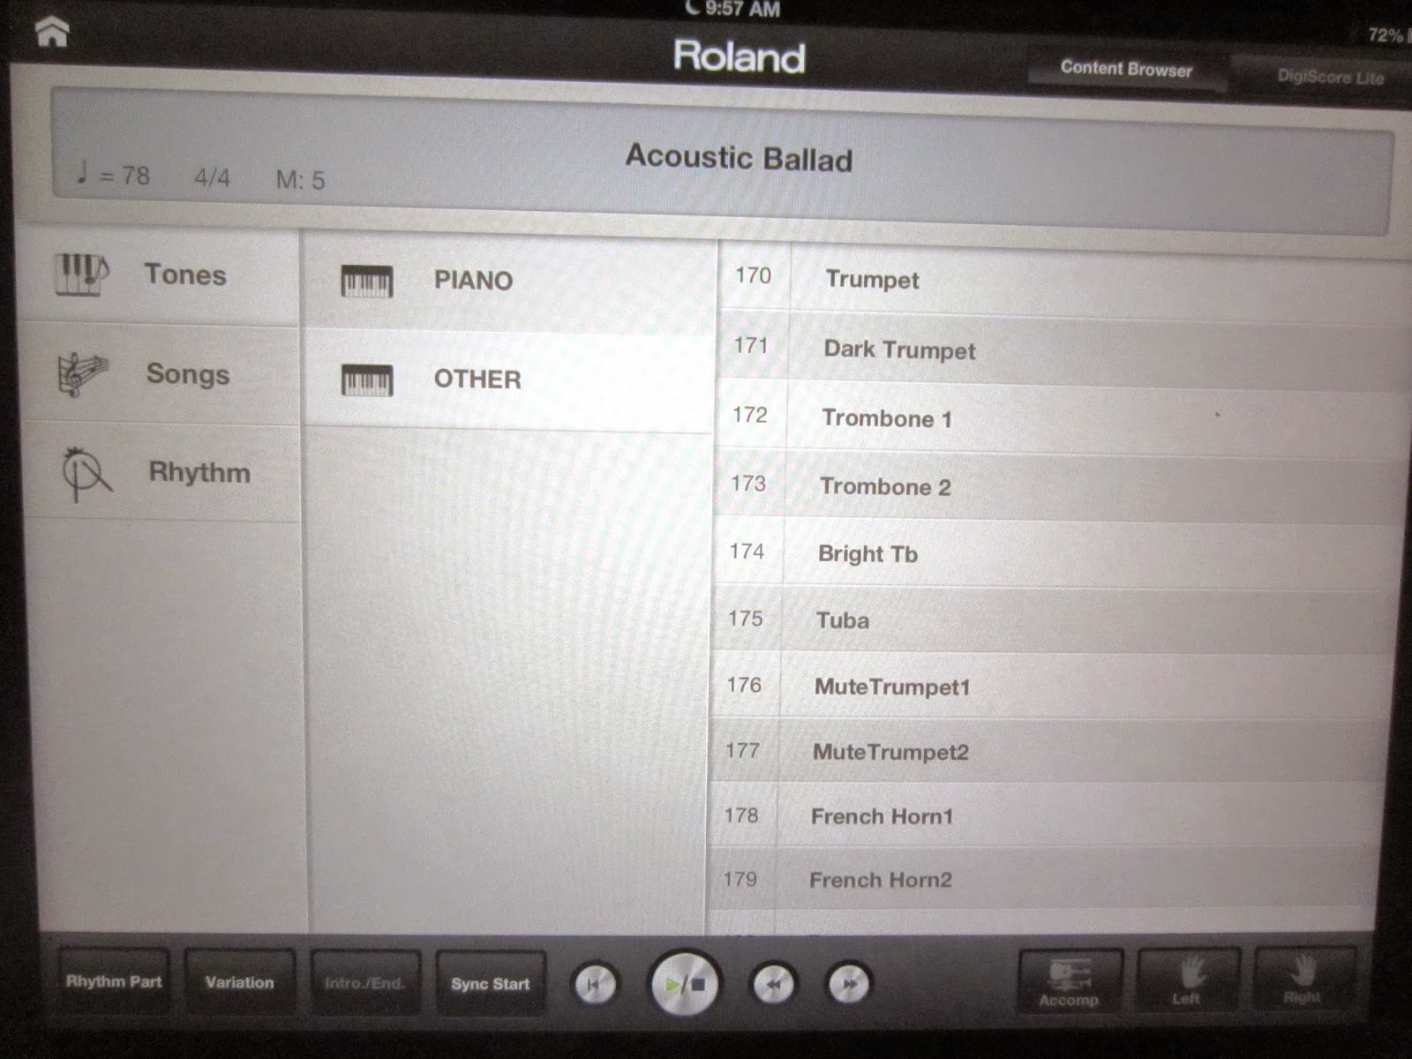Tap the Rhythm Part button
Viewport: 1412px width, 1059px height.
[114, 981]
